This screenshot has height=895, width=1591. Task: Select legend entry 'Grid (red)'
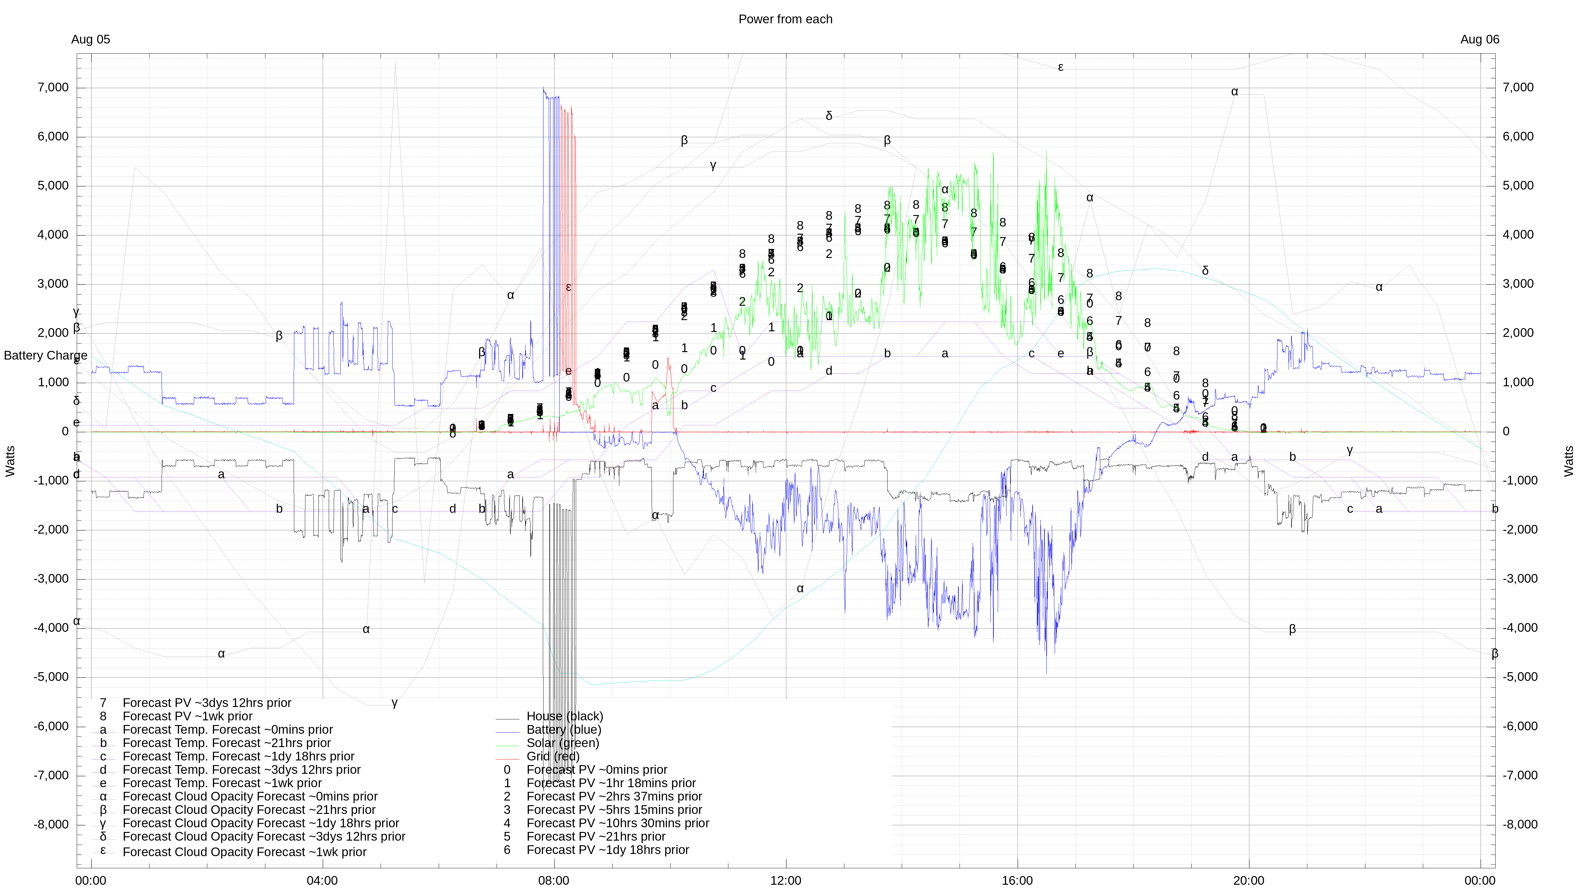(x=553, y=756)
